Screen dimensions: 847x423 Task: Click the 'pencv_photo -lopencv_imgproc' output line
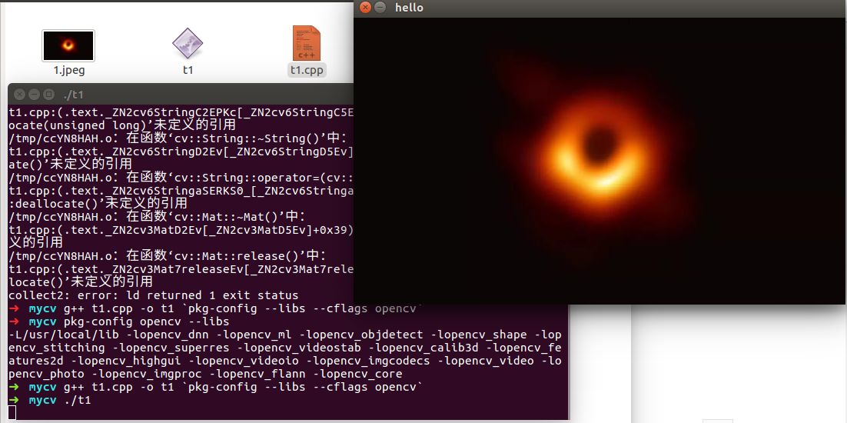point(205,374)
